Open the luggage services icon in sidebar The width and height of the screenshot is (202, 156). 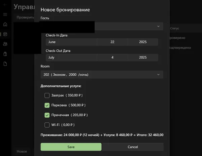(x=5, y=54)
